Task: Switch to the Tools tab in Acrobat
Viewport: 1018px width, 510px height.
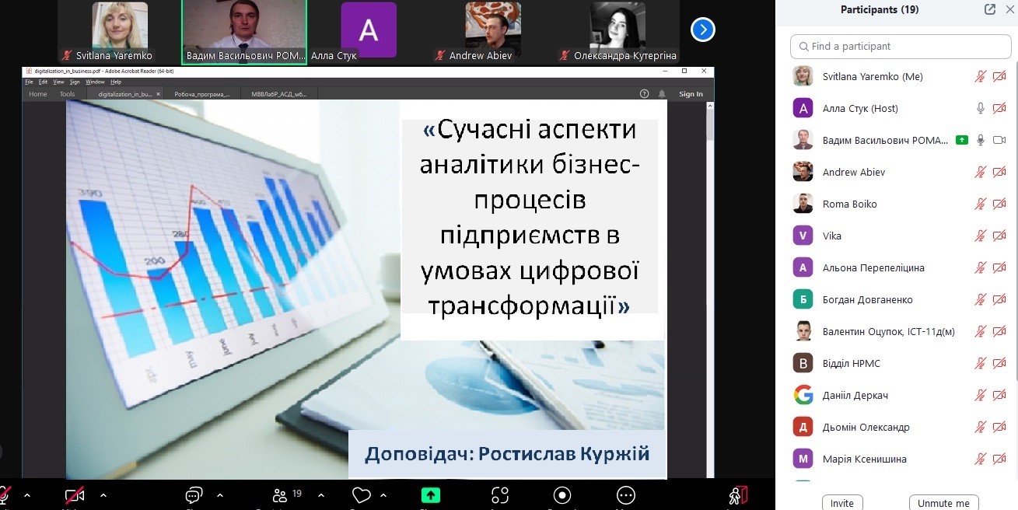Action: pos(67,94)
